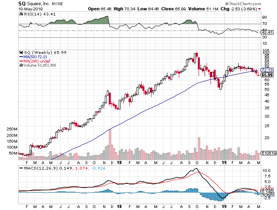277x210 pixels.
Task: Click the 72.13 MA price axis tag
Action: pos(267,70)
